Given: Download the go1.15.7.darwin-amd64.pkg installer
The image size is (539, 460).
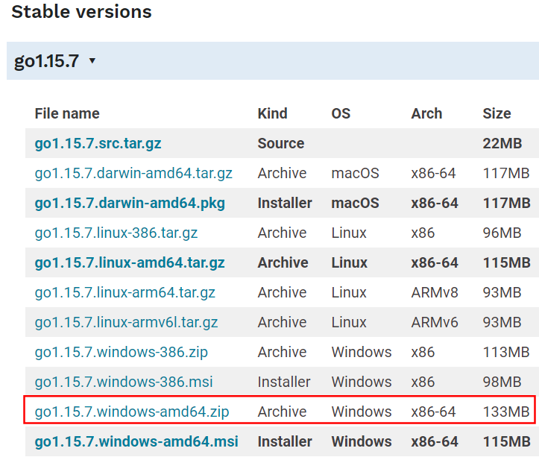Looking at the screenshot, I should pos(130,203).
